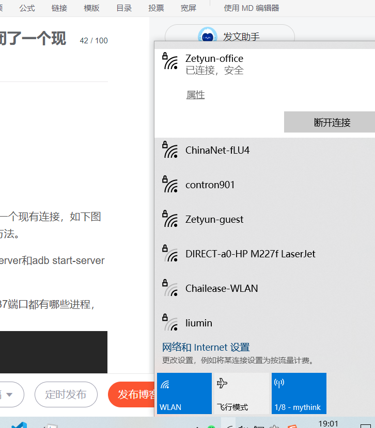
Task: Open the 模版 toolbar menu
Action: pyautogui.click(x=91, y=8)
